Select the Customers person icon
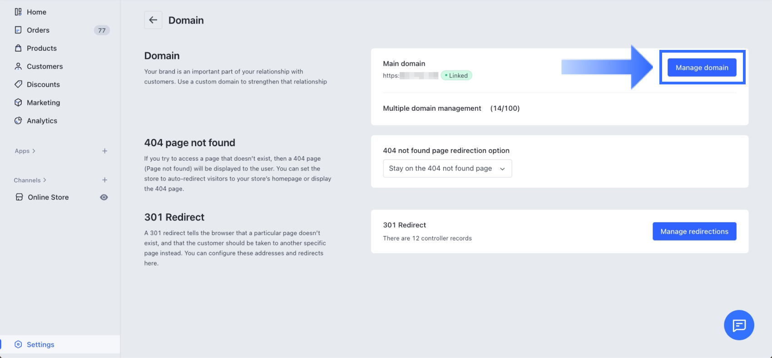772x358 pixels. [x=18, y=66]
